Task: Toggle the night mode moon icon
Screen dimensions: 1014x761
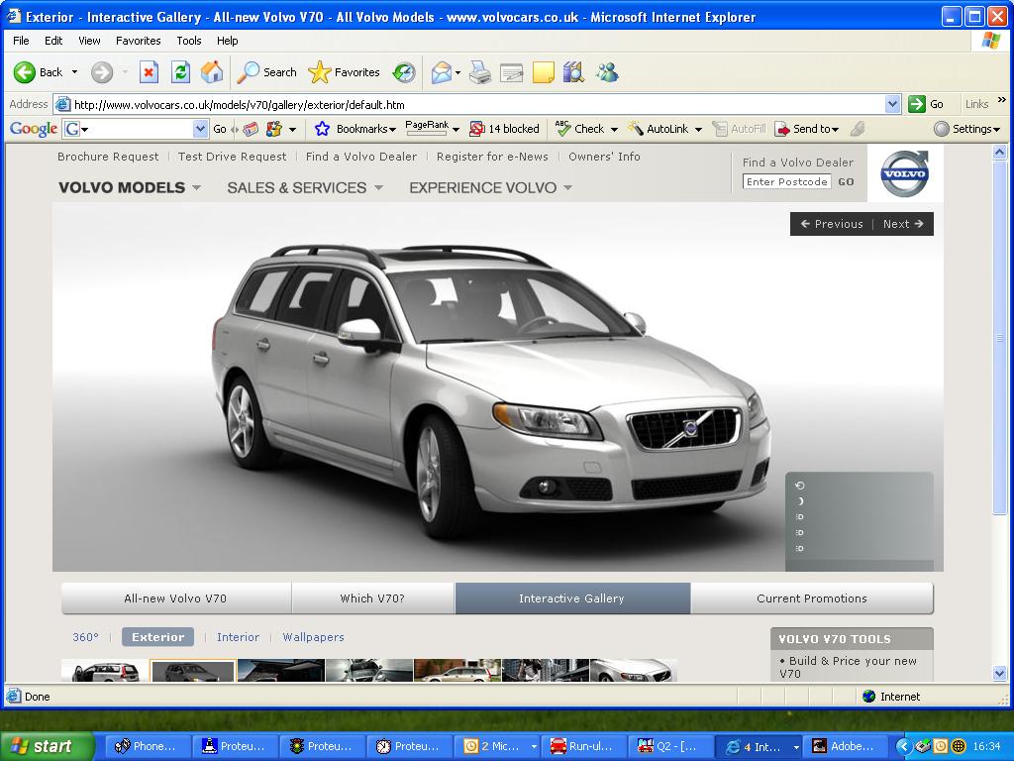Action: pyautogui.click(x=800, y=501)
